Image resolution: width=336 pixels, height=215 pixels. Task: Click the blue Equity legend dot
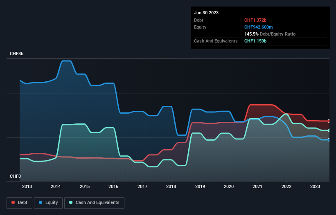click(41, 202)
